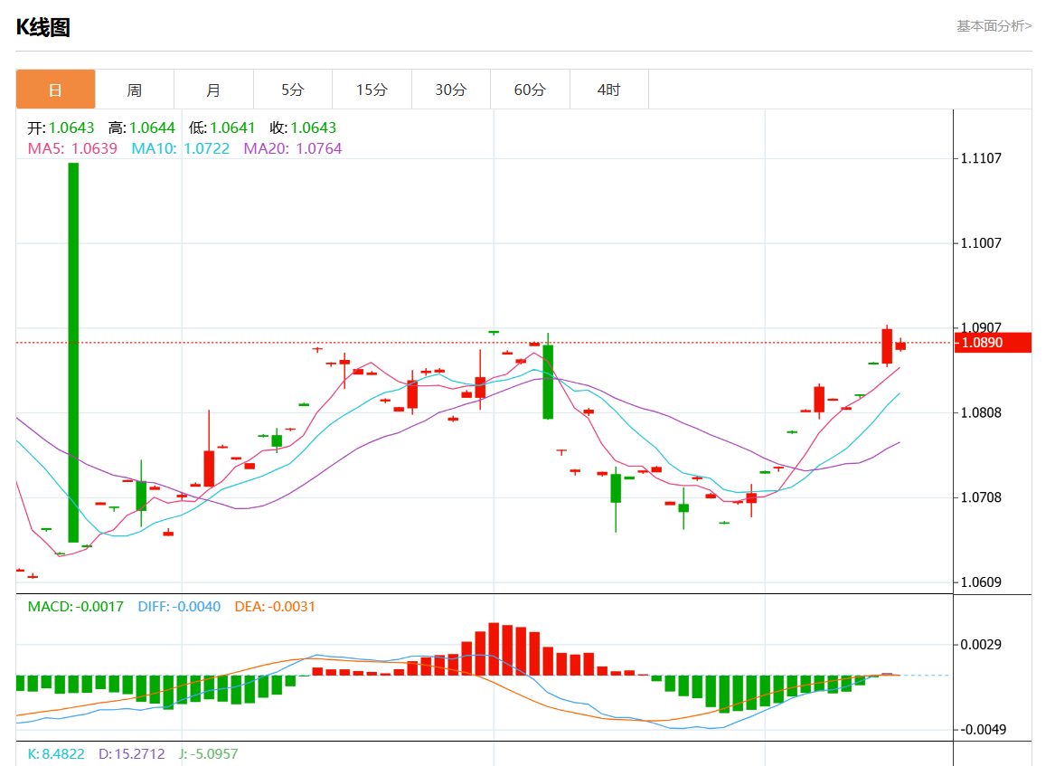Click the tall green candlestick reaching 1.1107
This screenshot has height=766, width=1055.
73,353
